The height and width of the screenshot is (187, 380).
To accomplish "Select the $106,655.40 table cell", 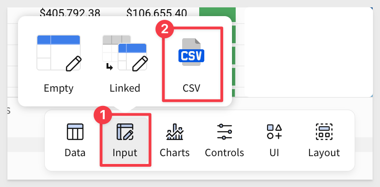I will [156, 12].
